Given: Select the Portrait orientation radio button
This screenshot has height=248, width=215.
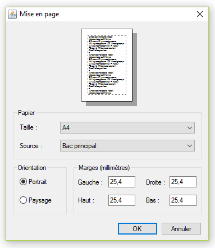Looking at the screenshot, I should [x=23, y=182].
